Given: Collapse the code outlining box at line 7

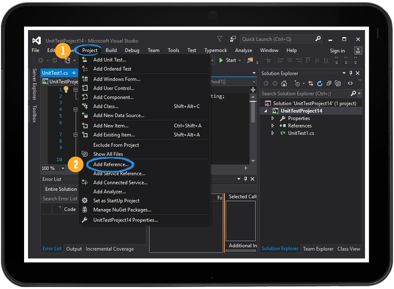Looking at the screenshot, I should click(x=75, y=135).
